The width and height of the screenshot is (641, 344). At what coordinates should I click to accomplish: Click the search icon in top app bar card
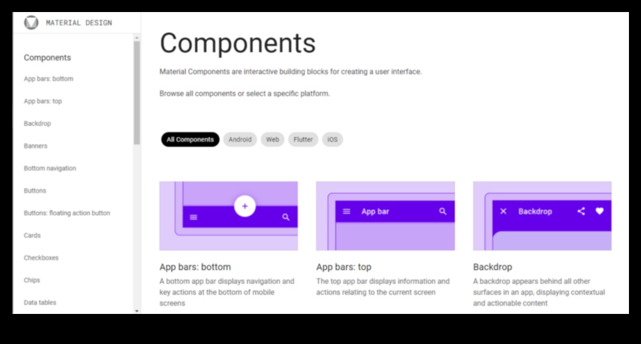point(443,211)
